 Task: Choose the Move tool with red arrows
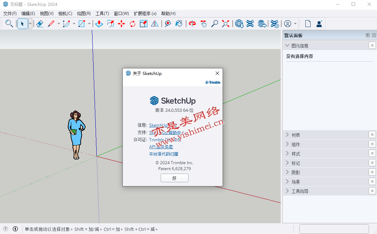(x=121, y=24)
